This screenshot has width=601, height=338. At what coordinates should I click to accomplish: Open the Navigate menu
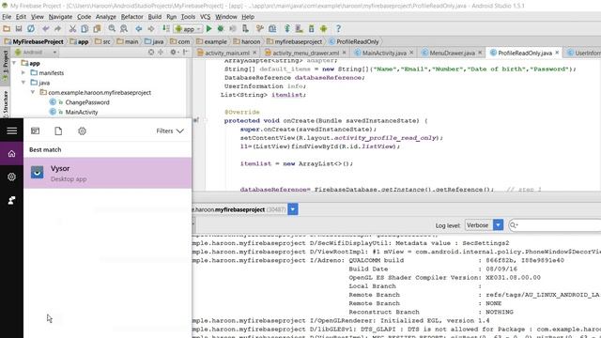coord(60,17)
